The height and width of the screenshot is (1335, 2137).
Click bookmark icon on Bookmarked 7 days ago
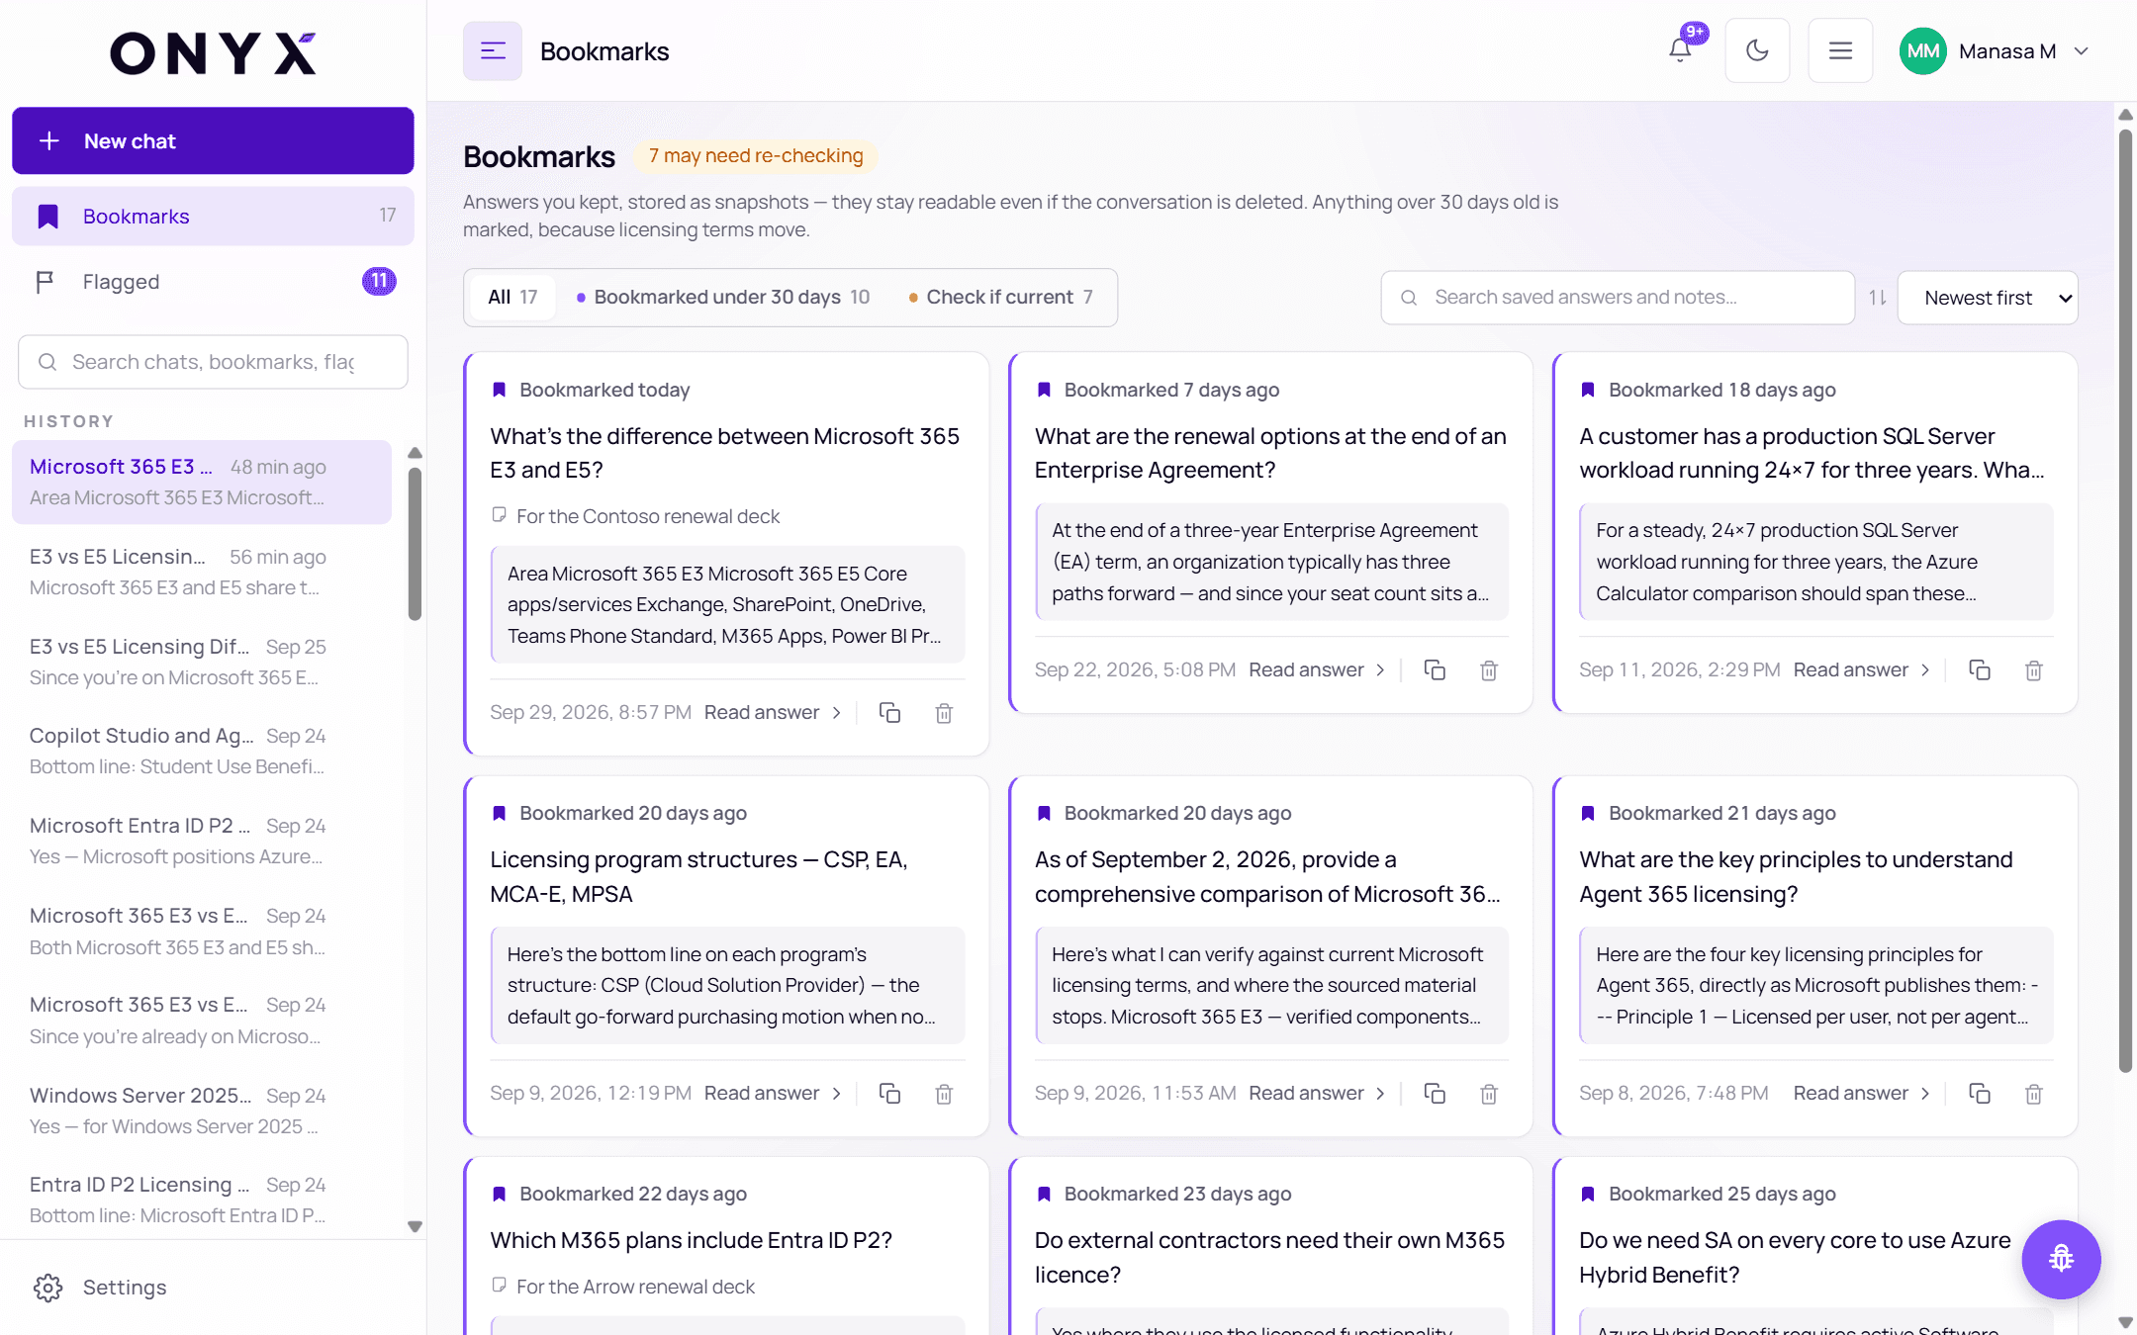pos(1044,390)
